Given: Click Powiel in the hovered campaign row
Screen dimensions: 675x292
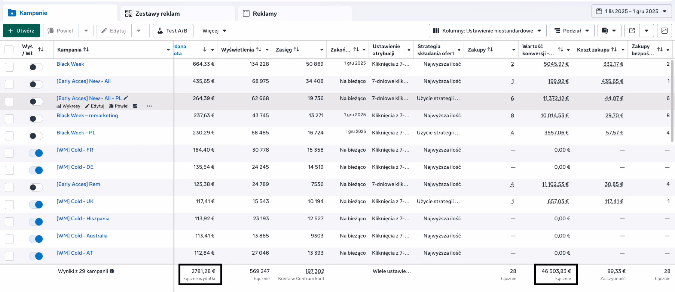Looking at the screenshot, I should click(x=119, y=106).
